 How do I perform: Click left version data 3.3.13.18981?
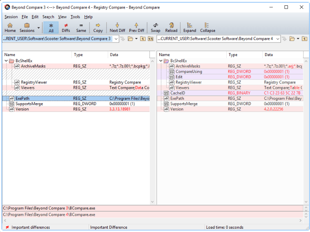pyautogui.click(x=120, y=109)
